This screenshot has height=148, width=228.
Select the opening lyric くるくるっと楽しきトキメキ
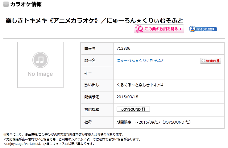140,85
